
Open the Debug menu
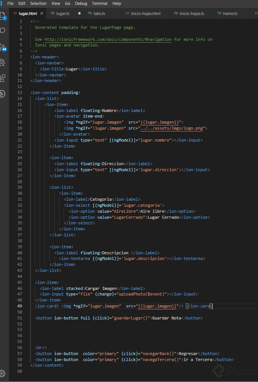click(81, 3)
